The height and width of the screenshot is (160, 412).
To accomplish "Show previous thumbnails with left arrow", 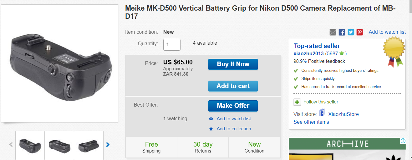I will click(11, 145).
